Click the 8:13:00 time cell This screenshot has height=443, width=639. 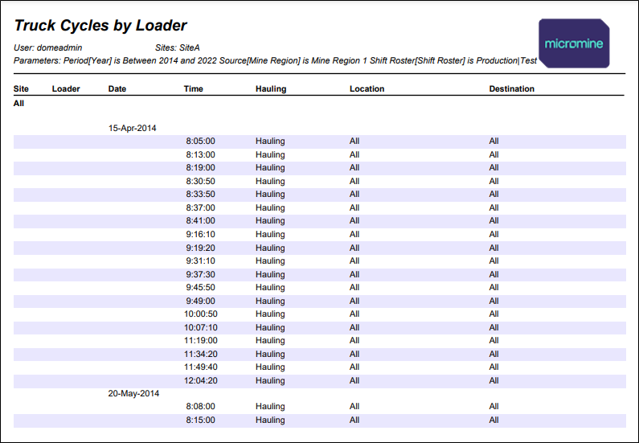click(200, 154)
